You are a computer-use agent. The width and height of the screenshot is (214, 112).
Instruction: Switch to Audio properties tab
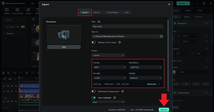188,10
